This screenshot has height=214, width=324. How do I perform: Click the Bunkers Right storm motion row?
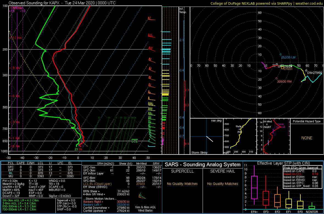[106, 201]
